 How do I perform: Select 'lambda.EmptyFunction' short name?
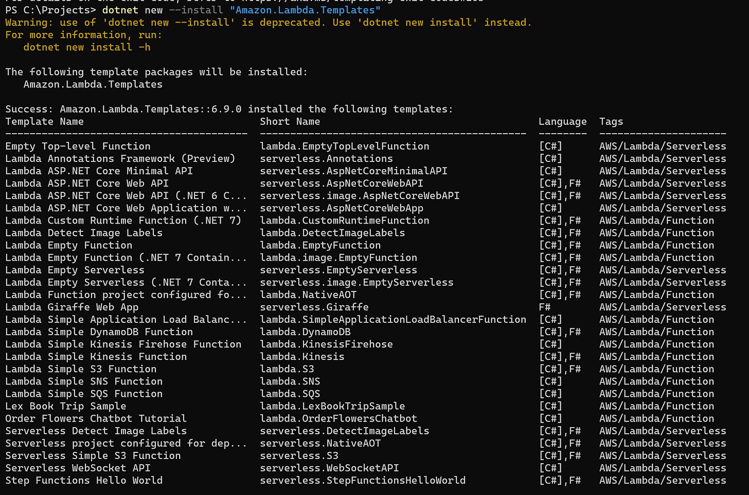tap(320, 245)
